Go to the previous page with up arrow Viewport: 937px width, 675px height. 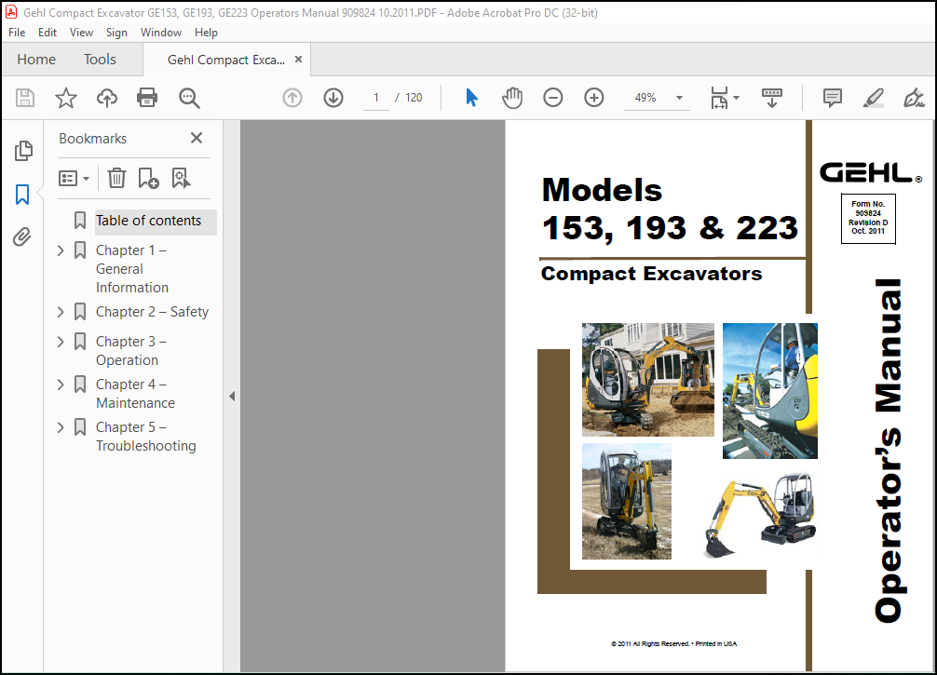pyautogui.click(x=292, y=98)
